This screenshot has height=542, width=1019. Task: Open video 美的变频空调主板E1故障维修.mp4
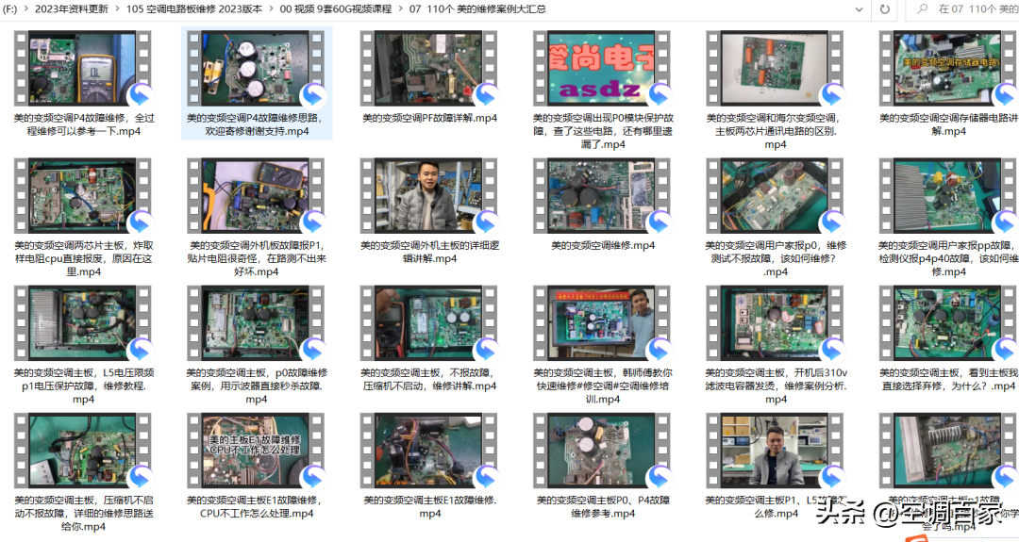tap(429, 451)
